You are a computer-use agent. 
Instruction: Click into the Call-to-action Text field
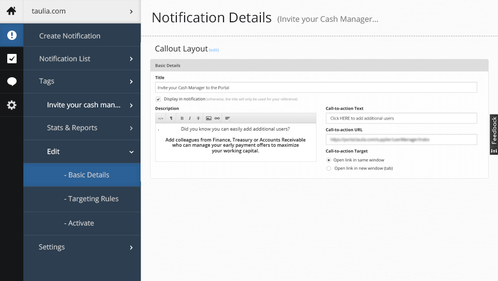[x=401, y=118]
